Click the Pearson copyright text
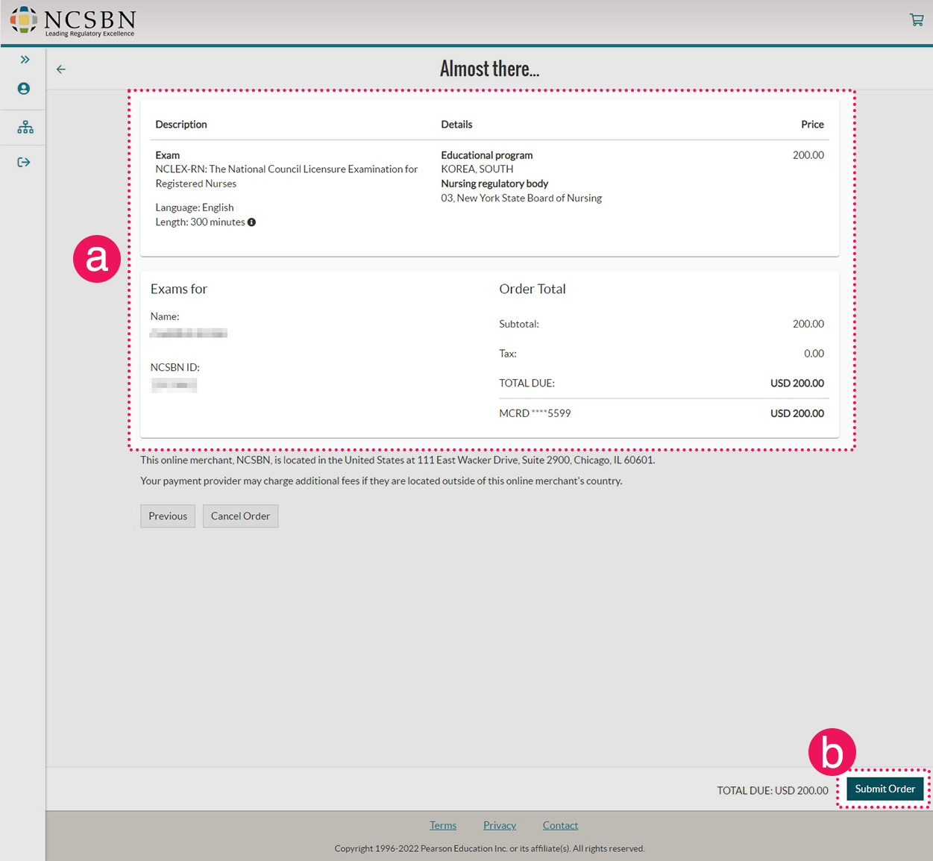This screenshot has height=861, width=933. pos(489,848)
